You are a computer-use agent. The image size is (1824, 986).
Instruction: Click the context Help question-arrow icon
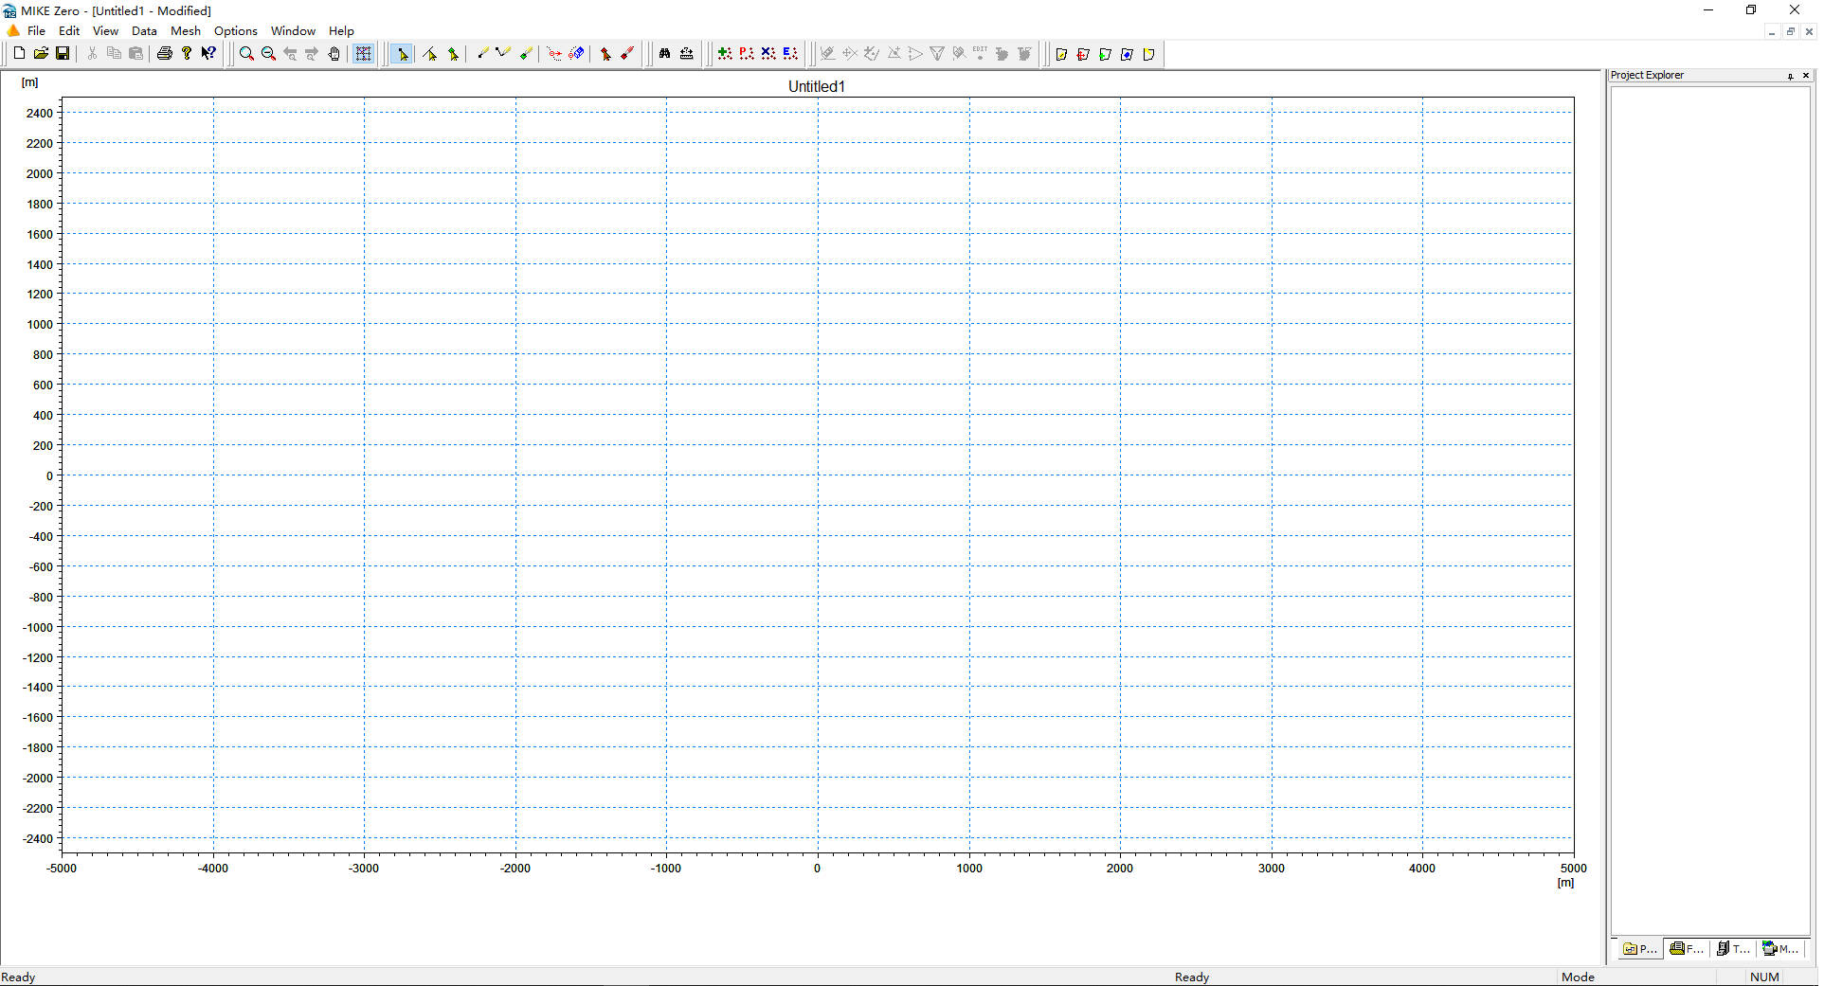pyautogui.click(x=208, y=54)
